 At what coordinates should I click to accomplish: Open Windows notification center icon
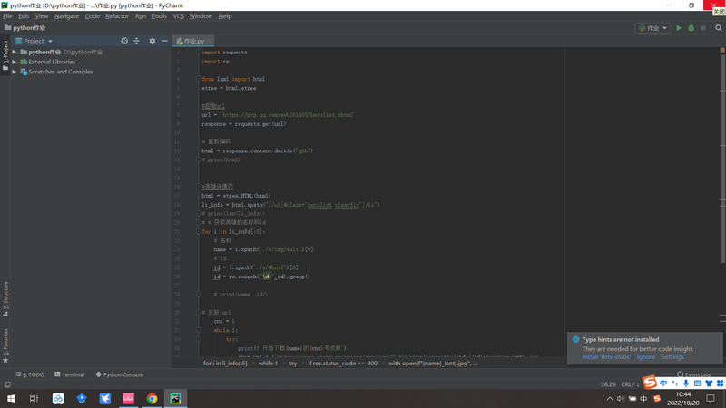click(711, 399)
